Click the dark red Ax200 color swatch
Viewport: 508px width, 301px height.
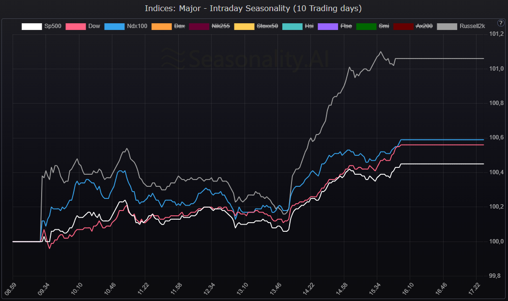tap(403, 27)
